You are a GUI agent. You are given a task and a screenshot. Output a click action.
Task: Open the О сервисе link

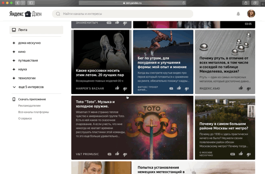click(25, 118)
